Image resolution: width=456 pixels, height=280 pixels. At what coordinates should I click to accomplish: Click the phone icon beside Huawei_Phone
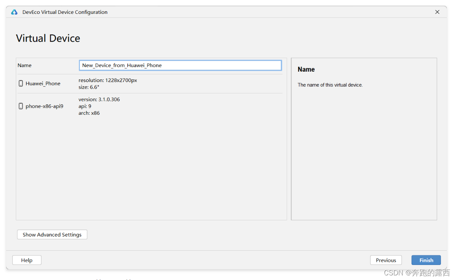pyautogui.click(x=21, y=83)
